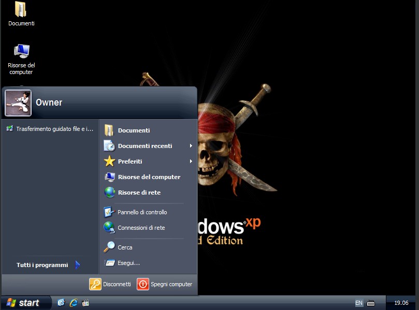419x310 pixels.
Task: Click the Owner user picture
Action: 18,103
